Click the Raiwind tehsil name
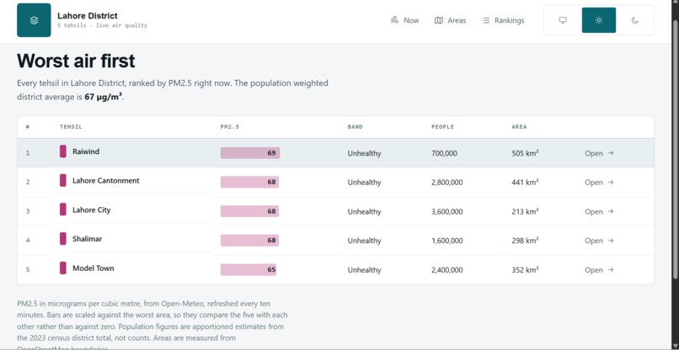This screenshot has height=350, width=679. coord(86,151)
